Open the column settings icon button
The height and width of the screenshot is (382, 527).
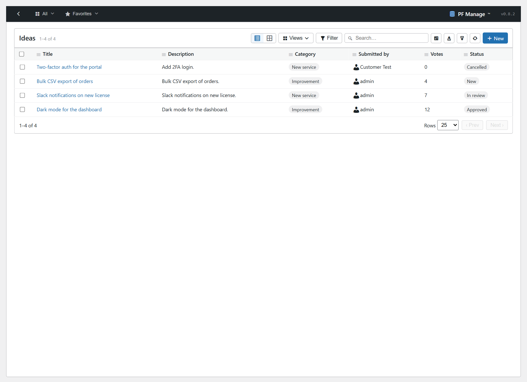click(436, 38)
